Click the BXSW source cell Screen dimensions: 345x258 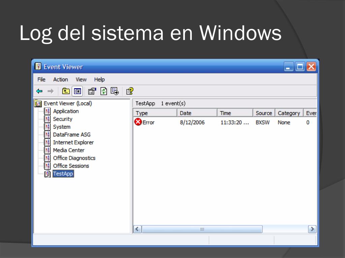click(262, 122)
